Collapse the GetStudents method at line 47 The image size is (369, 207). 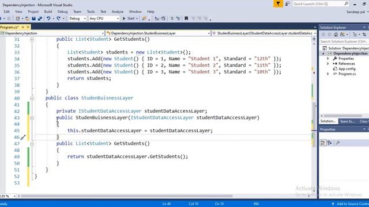point(32,144)
